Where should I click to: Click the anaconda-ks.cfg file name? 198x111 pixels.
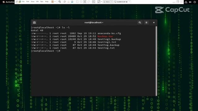[109, 33]
